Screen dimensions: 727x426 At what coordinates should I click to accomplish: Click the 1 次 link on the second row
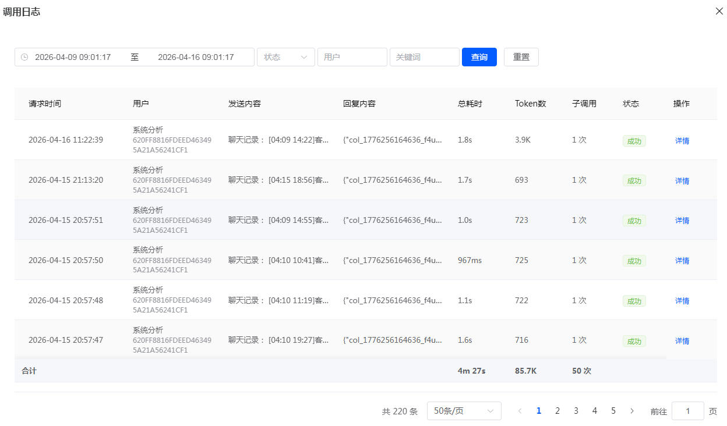(578, 180)
